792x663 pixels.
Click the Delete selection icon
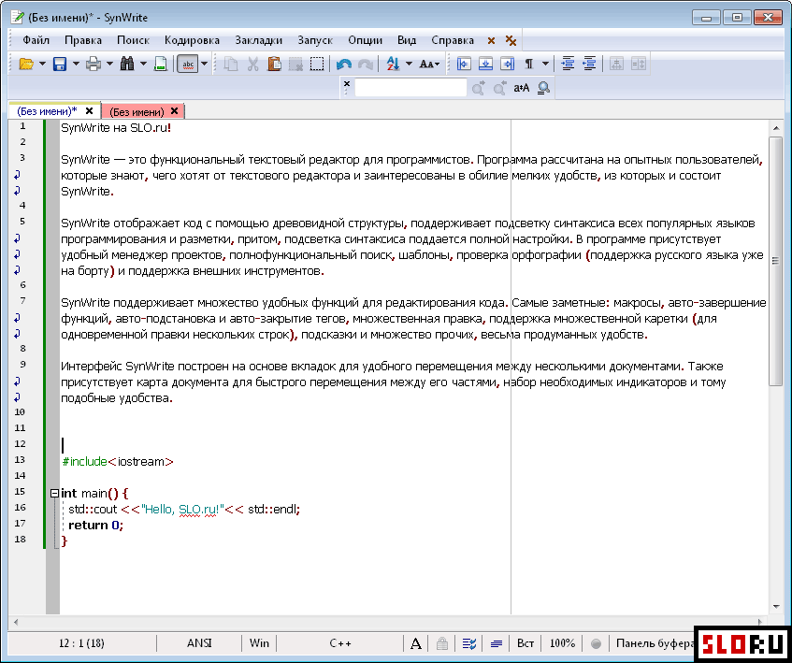(295, 65)
